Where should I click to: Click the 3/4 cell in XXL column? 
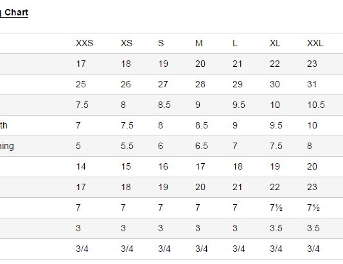pyautogui.click(x=313, y=249)
